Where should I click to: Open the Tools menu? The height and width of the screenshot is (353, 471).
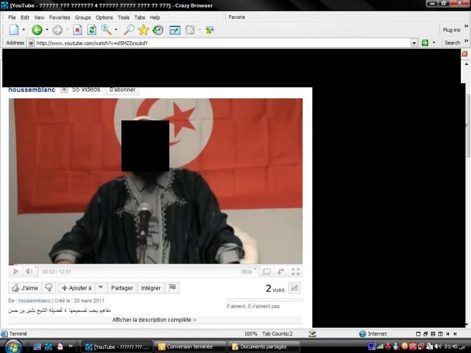(x=124, y=17)
